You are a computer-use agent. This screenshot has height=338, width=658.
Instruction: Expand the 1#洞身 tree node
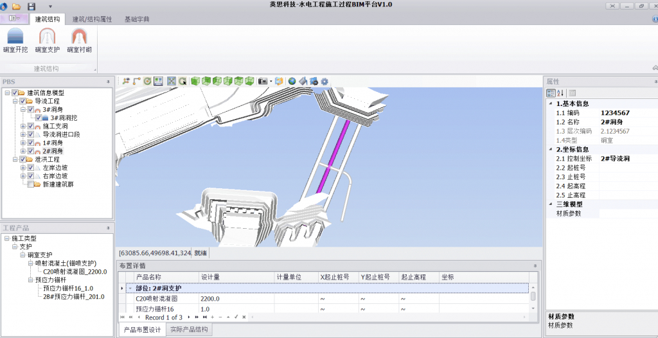[x=23, y=143]
